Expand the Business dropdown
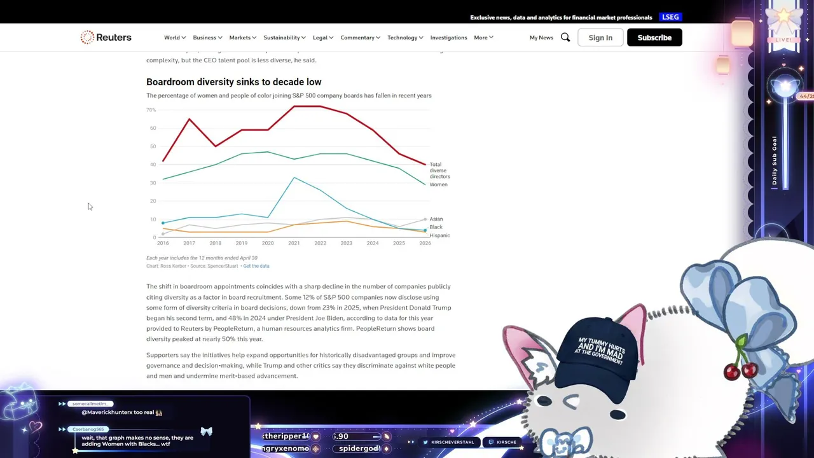 [x=207, y=38]
